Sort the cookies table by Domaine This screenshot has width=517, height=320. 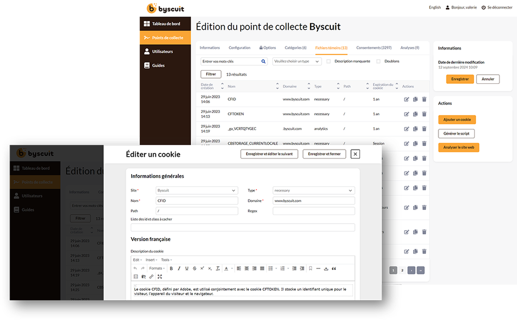(x=308, y=86)
